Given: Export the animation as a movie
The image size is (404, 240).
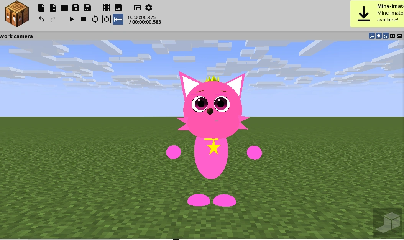Looking at the screenshot, I should 107,7.
